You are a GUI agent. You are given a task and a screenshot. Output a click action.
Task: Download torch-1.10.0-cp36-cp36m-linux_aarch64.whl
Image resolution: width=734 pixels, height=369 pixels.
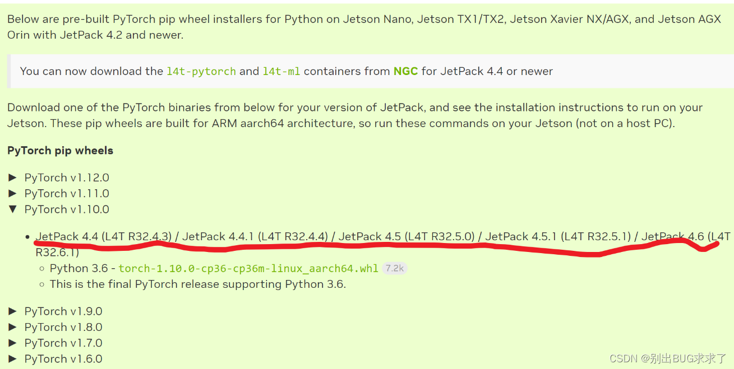click(x=248, y=269)
